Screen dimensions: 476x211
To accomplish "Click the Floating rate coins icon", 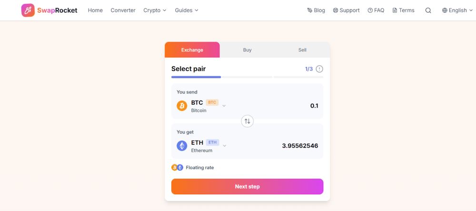I will coord(177,167).
